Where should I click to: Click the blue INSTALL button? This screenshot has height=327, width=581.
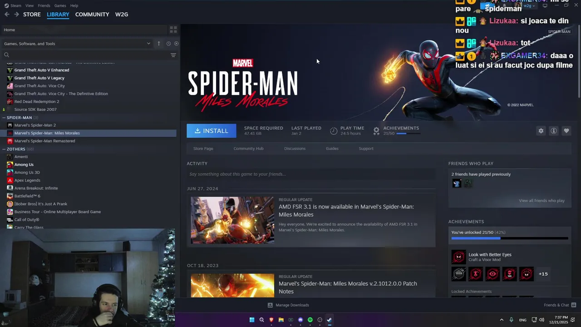point(212,131)
